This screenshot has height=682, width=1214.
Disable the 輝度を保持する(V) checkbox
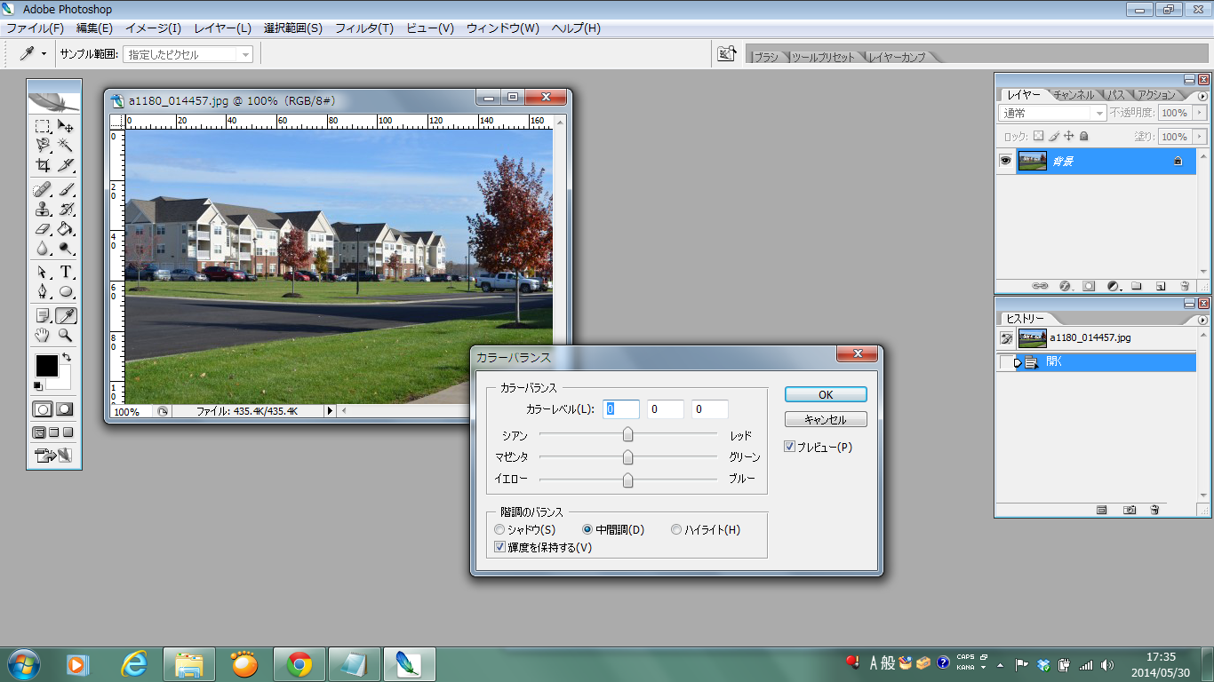tap(500, 548)
